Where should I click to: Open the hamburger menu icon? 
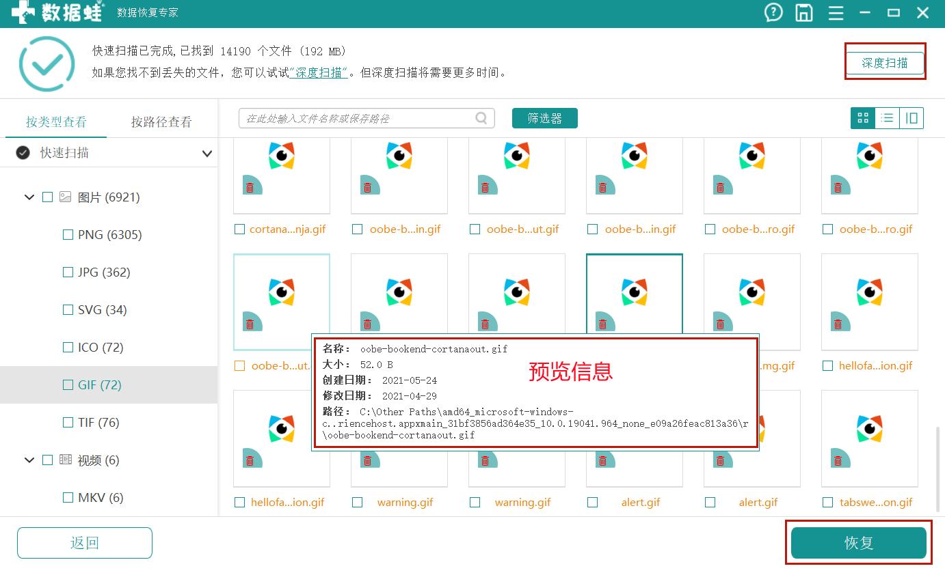click(x=835, y=13)
